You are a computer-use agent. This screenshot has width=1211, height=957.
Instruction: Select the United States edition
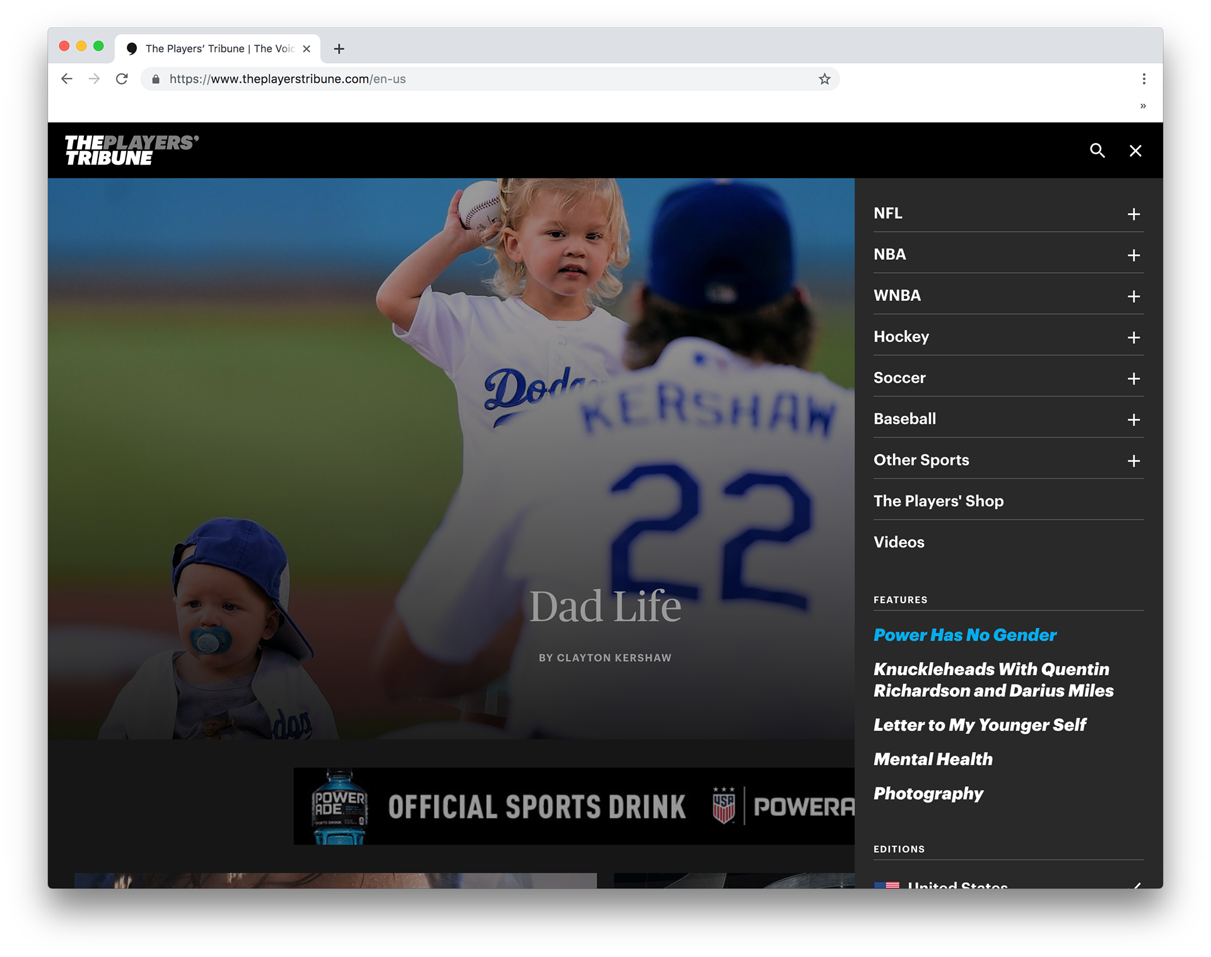tap(1008, 884)
